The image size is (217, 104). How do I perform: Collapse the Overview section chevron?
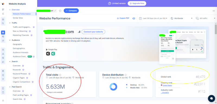(10, 10)
